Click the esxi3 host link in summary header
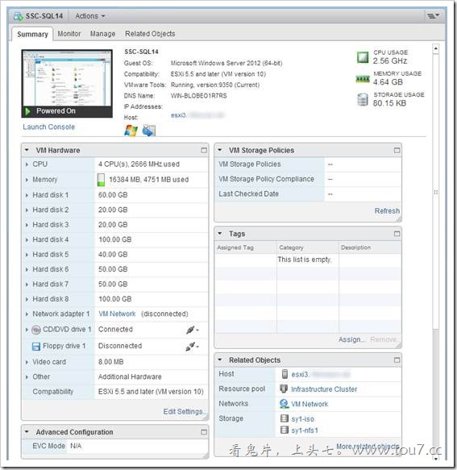The width and height of the screenshot is (457, 470). point(179,115)
